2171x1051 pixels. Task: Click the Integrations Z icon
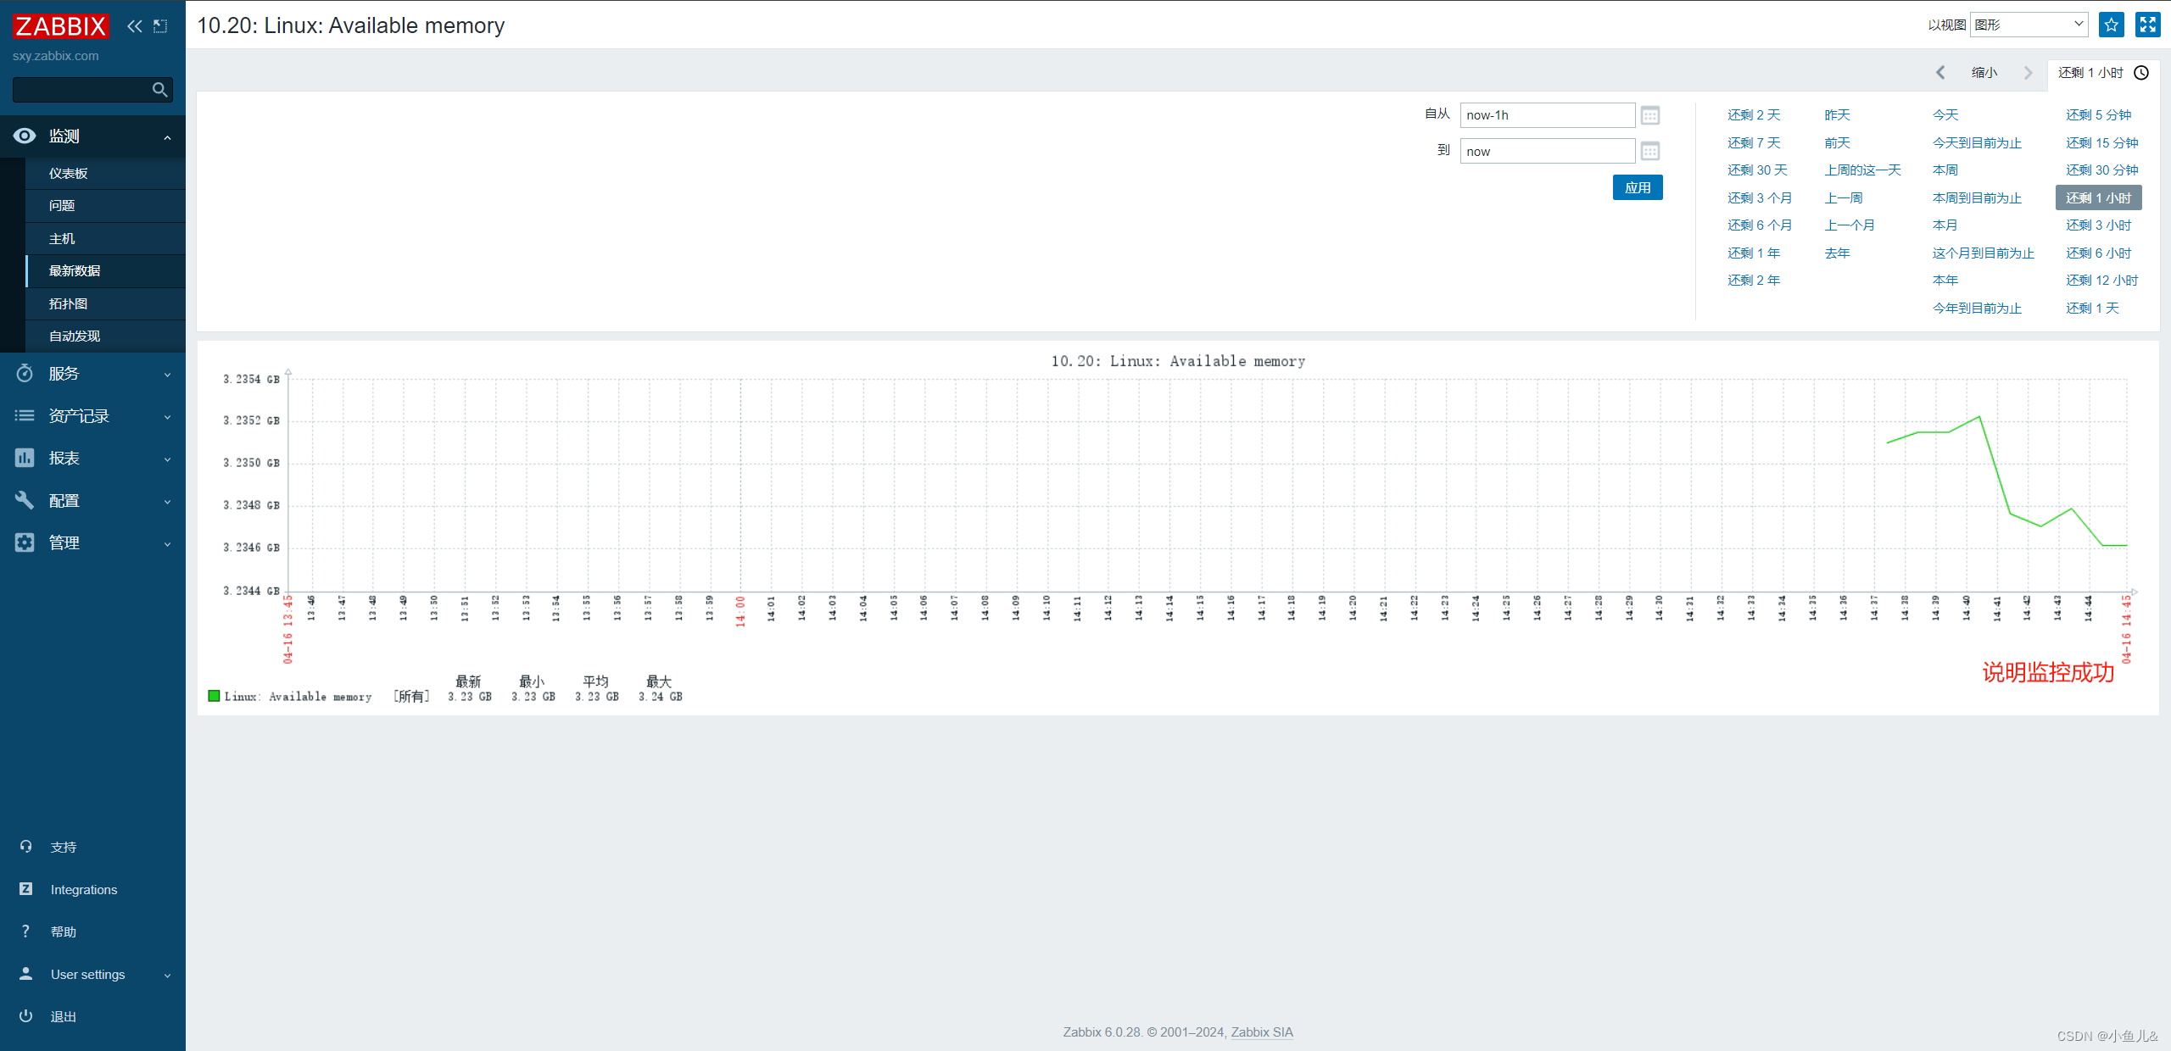25,889
